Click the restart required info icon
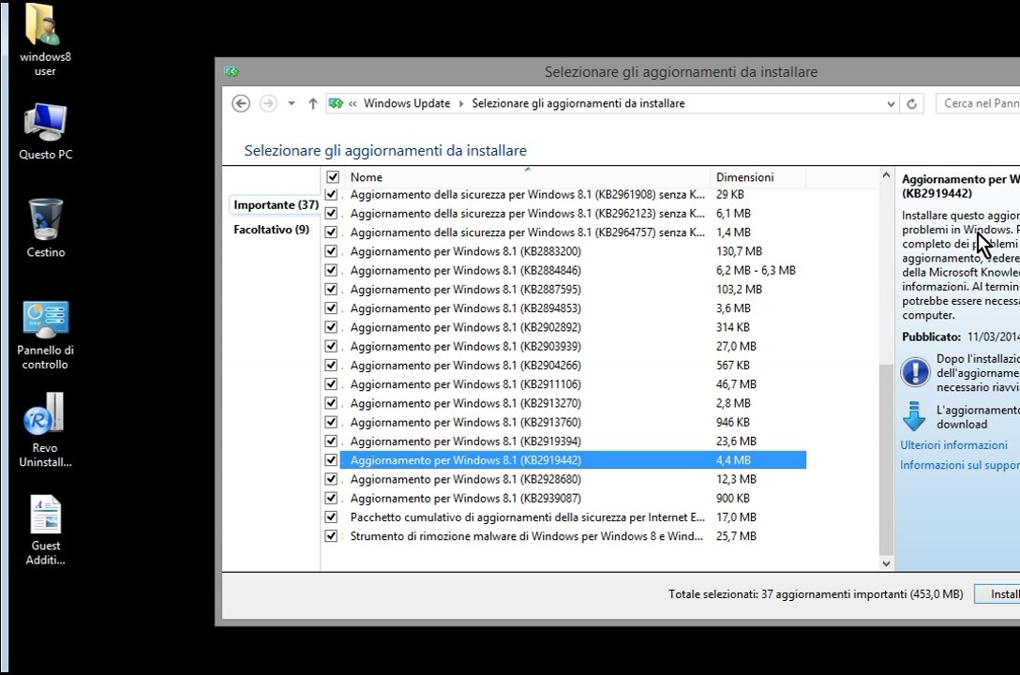This screenshot has width=1020, height=675. point(915,372)
